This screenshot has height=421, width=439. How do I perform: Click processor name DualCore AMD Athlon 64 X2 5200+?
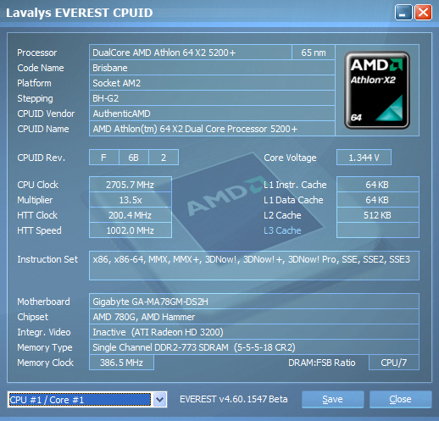point(191,53)
